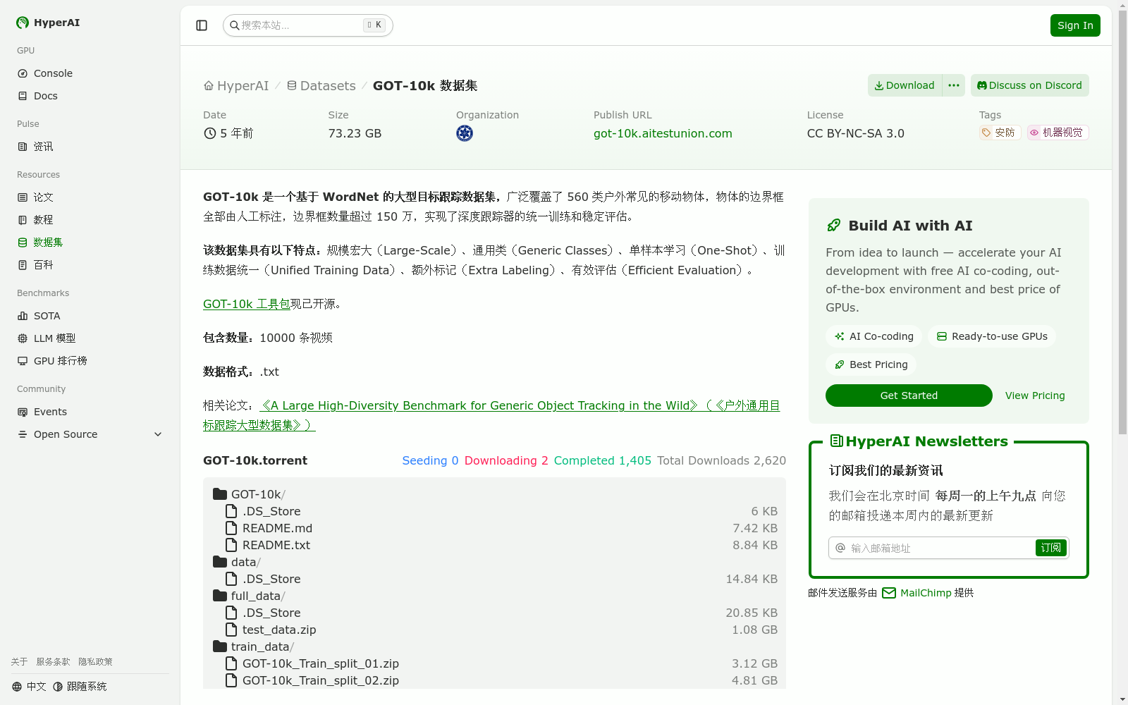This screenshot has height=705, width=1128.
Task: Open 论文 papers section
Action: [x=90, y=197]
